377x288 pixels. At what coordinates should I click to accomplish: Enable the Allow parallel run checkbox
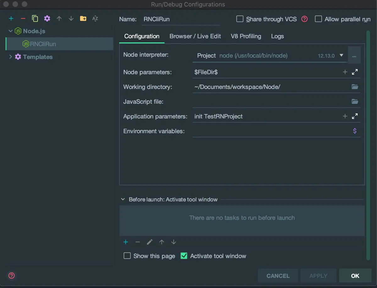319,19
